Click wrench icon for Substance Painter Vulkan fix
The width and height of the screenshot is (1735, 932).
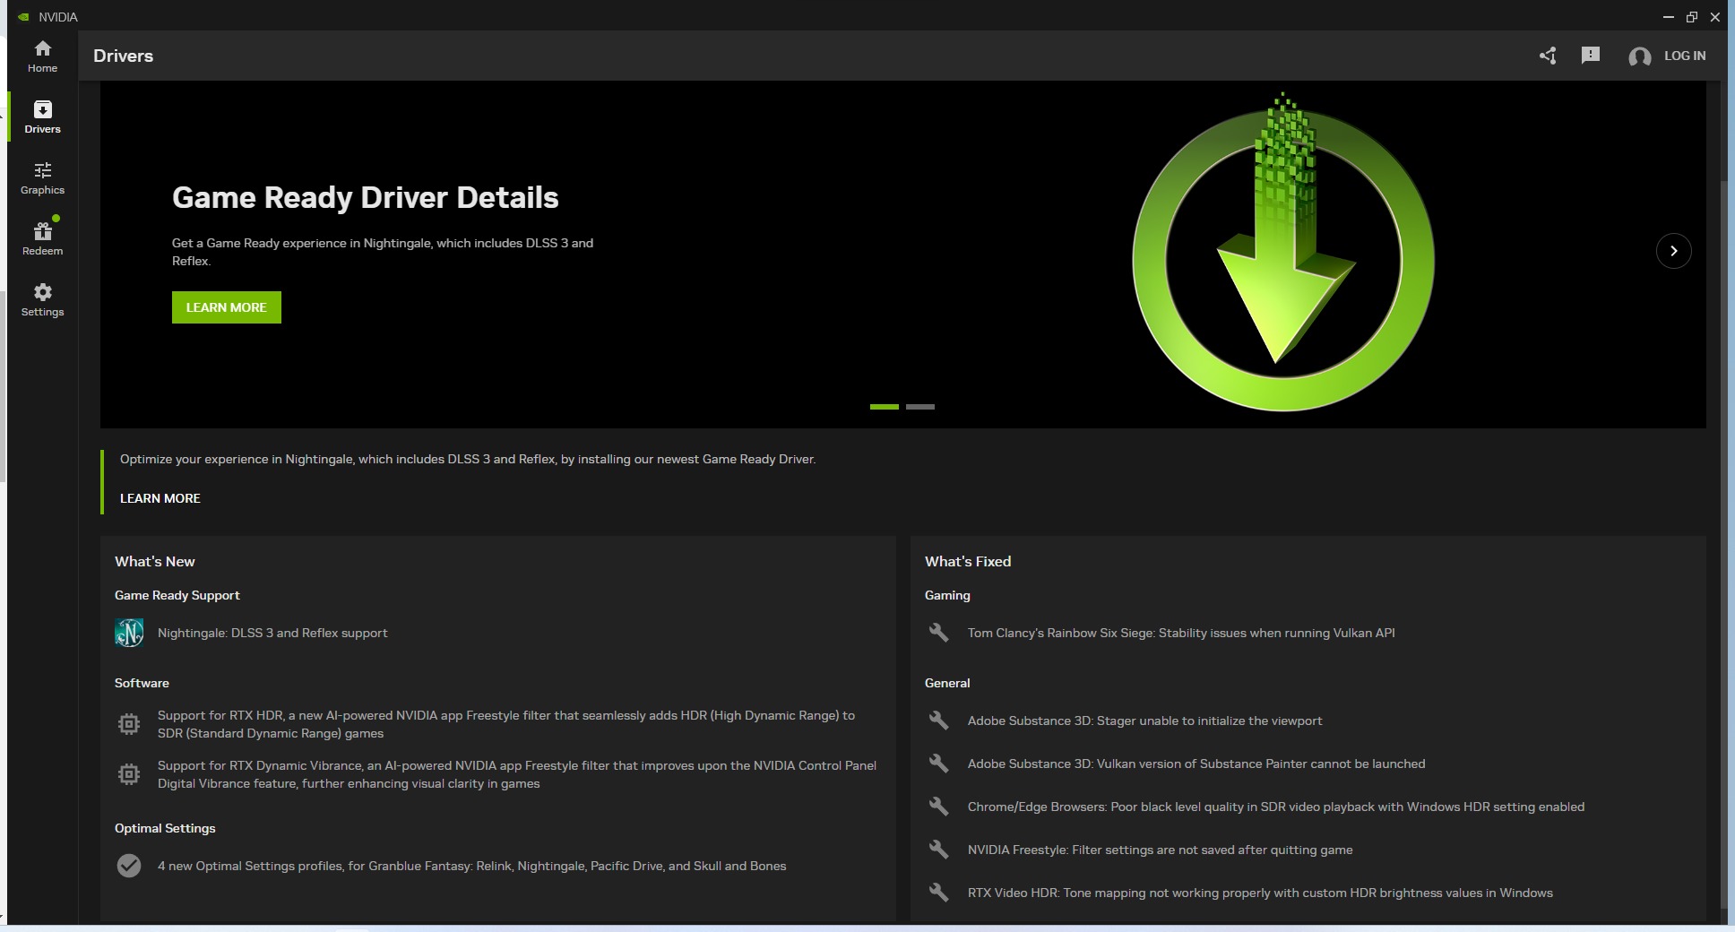tap(938, 764)
